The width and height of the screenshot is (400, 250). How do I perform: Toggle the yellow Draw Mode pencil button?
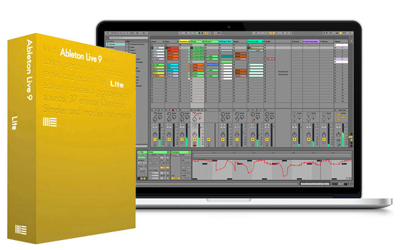tap(272, 33)
